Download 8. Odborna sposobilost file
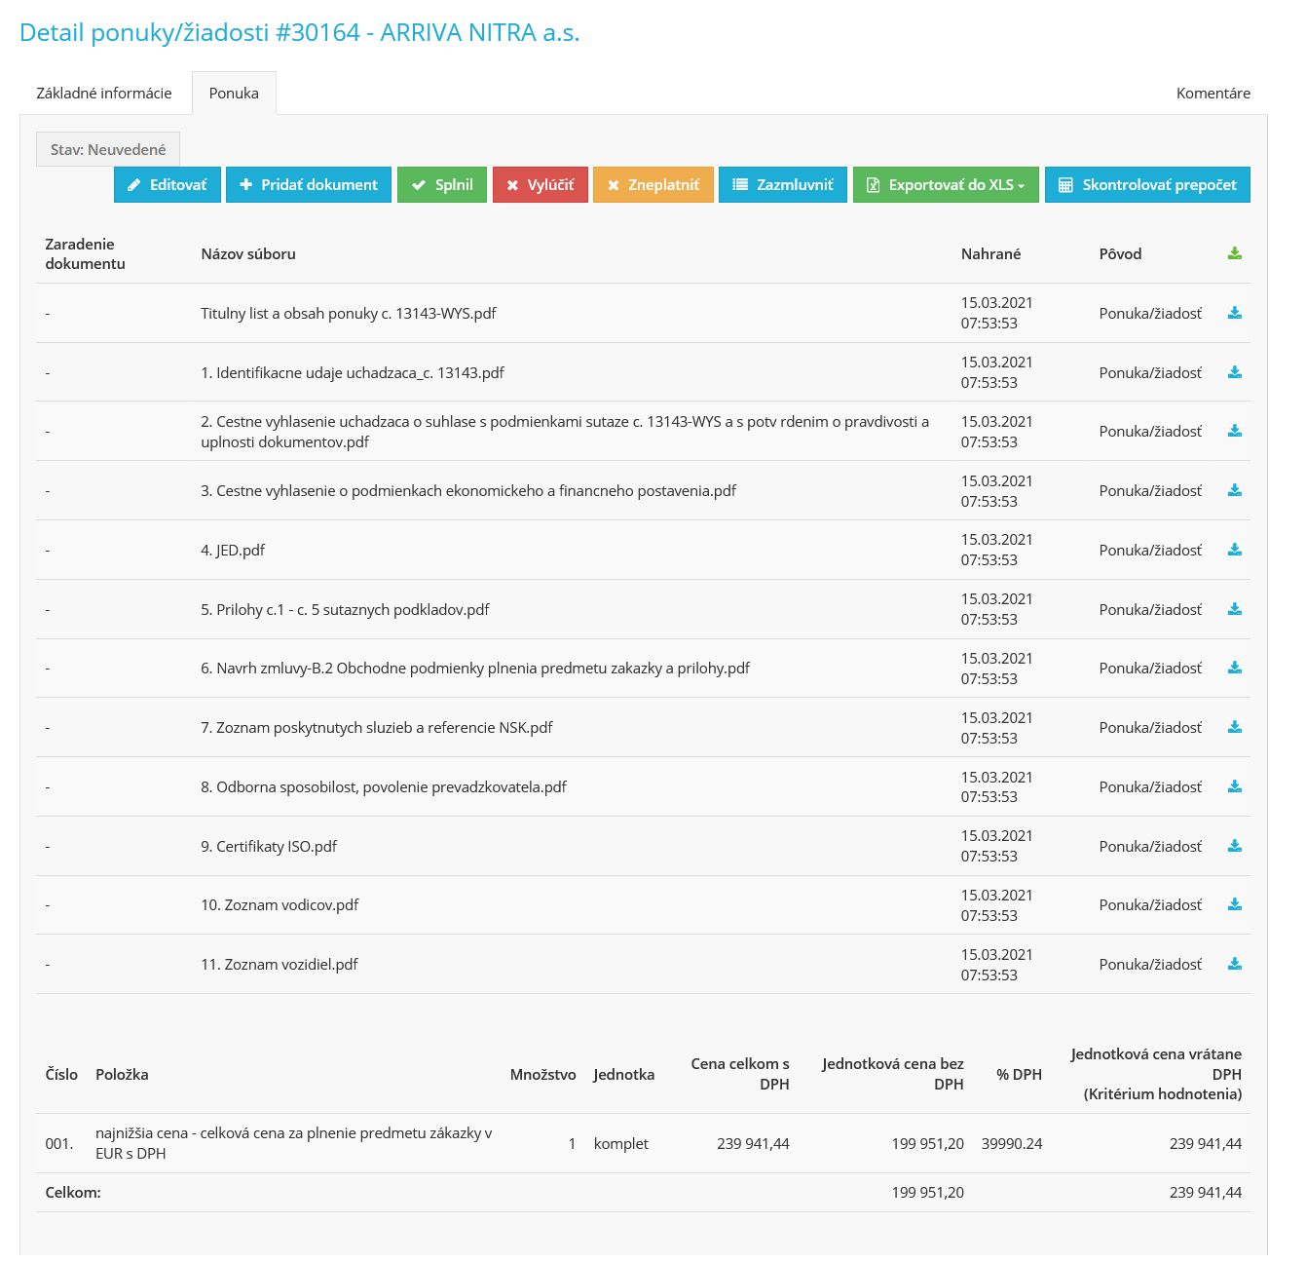This screenshot has width=1306, height=1262. pyautogui.click(x=1234, y=787)
